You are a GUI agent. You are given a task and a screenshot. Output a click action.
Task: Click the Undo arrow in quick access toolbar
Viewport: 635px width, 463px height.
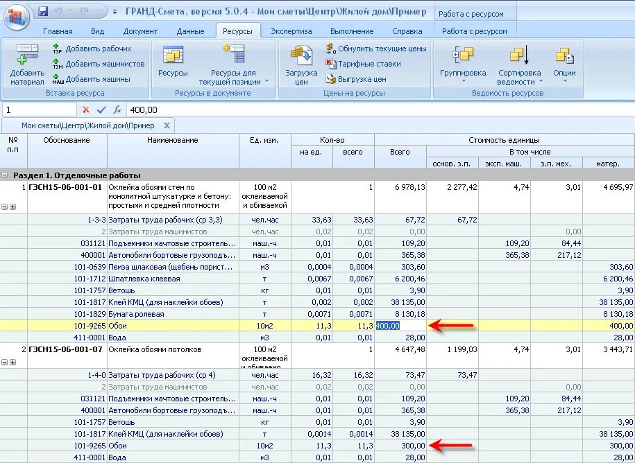click(x=59, y=11)
